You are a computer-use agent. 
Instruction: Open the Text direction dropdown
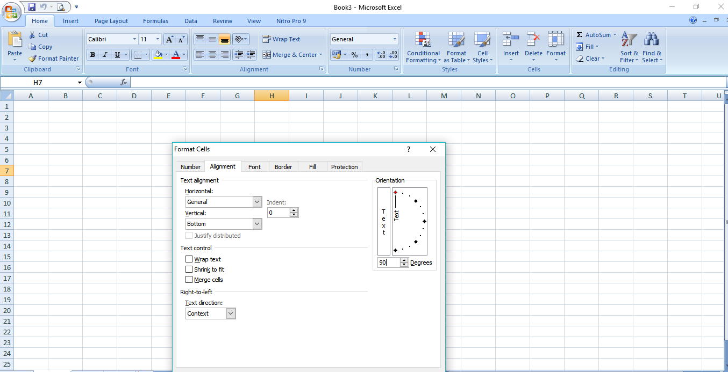pyautogui.click(x=231, y=313)
